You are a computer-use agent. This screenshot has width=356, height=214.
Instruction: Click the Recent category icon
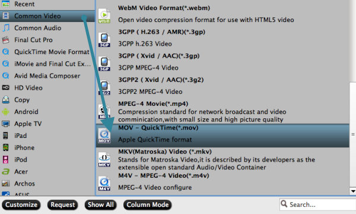point(6,4)
